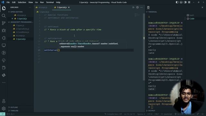Select the bash terminal entry
The image size is (206, 116).
[190, 15]
